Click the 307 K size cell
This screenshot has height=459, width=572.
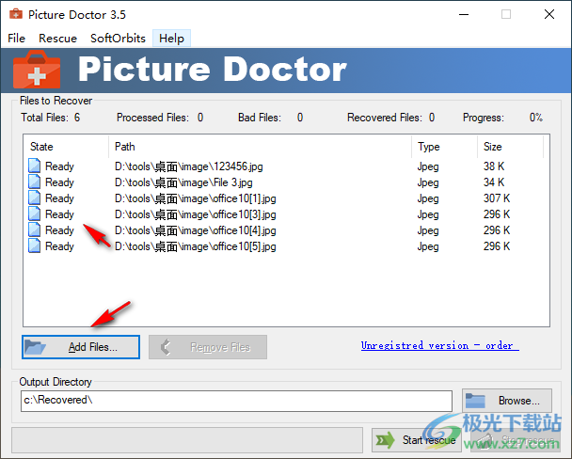click(497, 198)
